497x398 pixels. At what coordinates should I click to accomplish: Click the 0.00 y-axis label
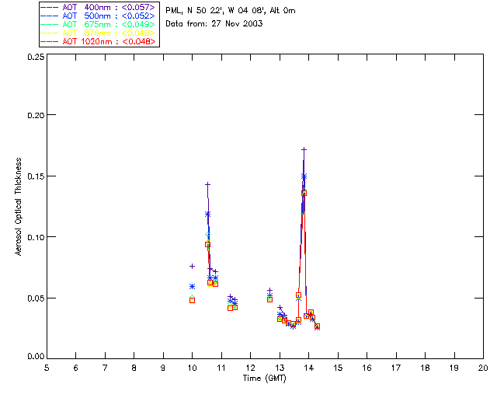36,357
